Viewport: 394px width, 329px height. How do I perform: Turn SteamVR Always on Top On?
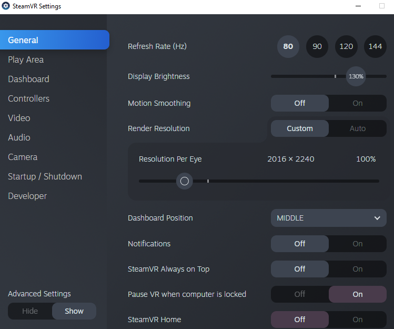[358, 269]
